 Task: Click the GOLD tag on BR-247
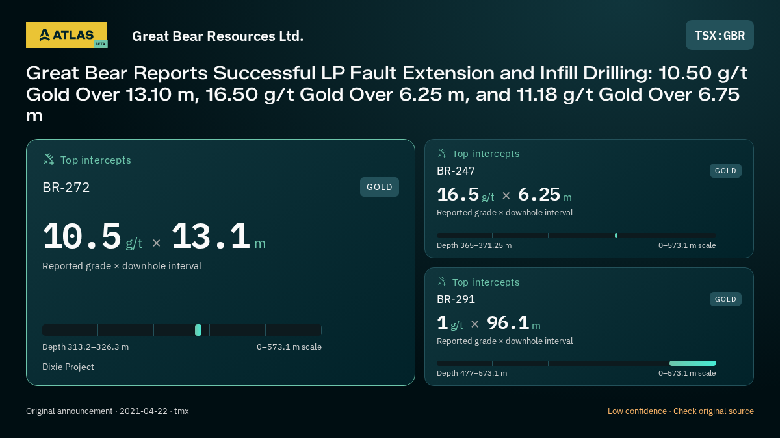tap(725, 171)
